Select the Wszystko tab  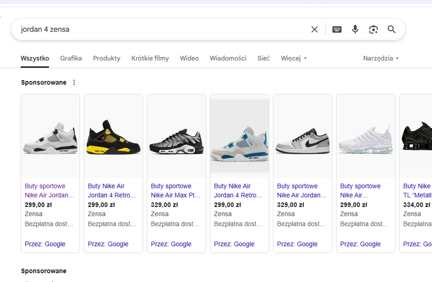[x=35, y=58]
